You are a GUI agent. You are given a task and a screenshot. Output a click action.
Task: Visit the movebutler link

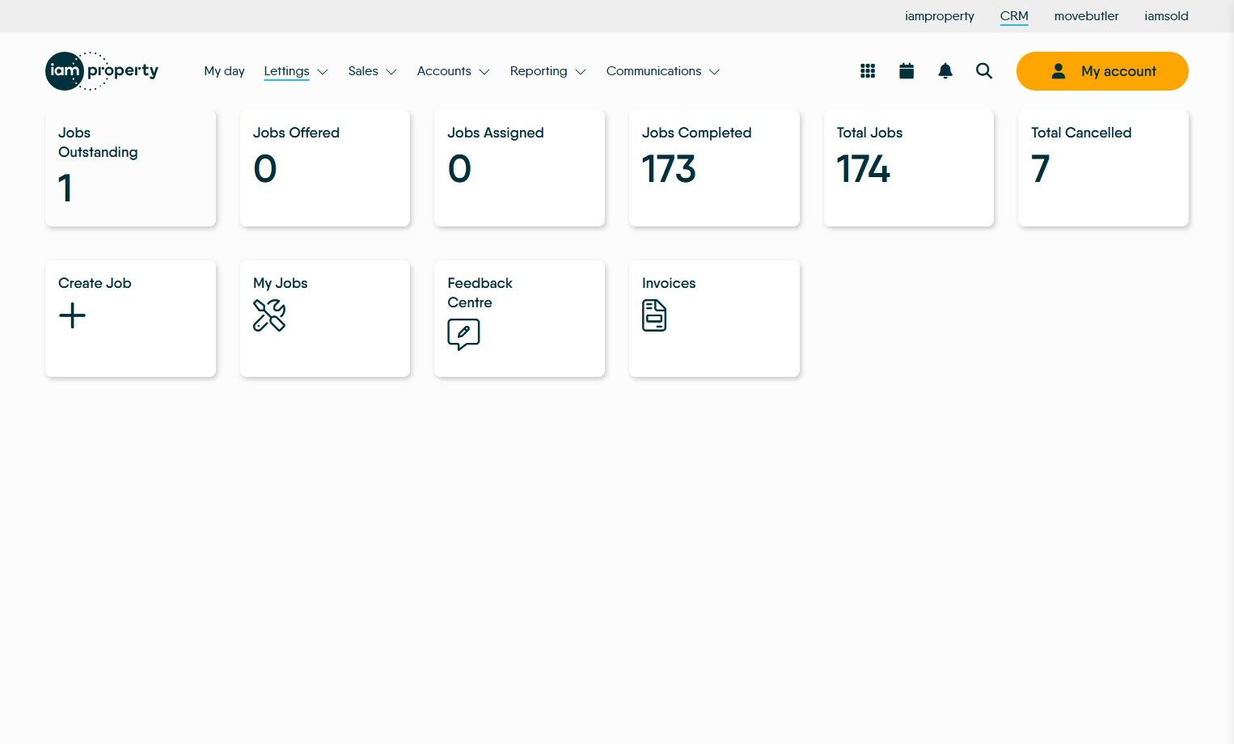[1087, 16]
